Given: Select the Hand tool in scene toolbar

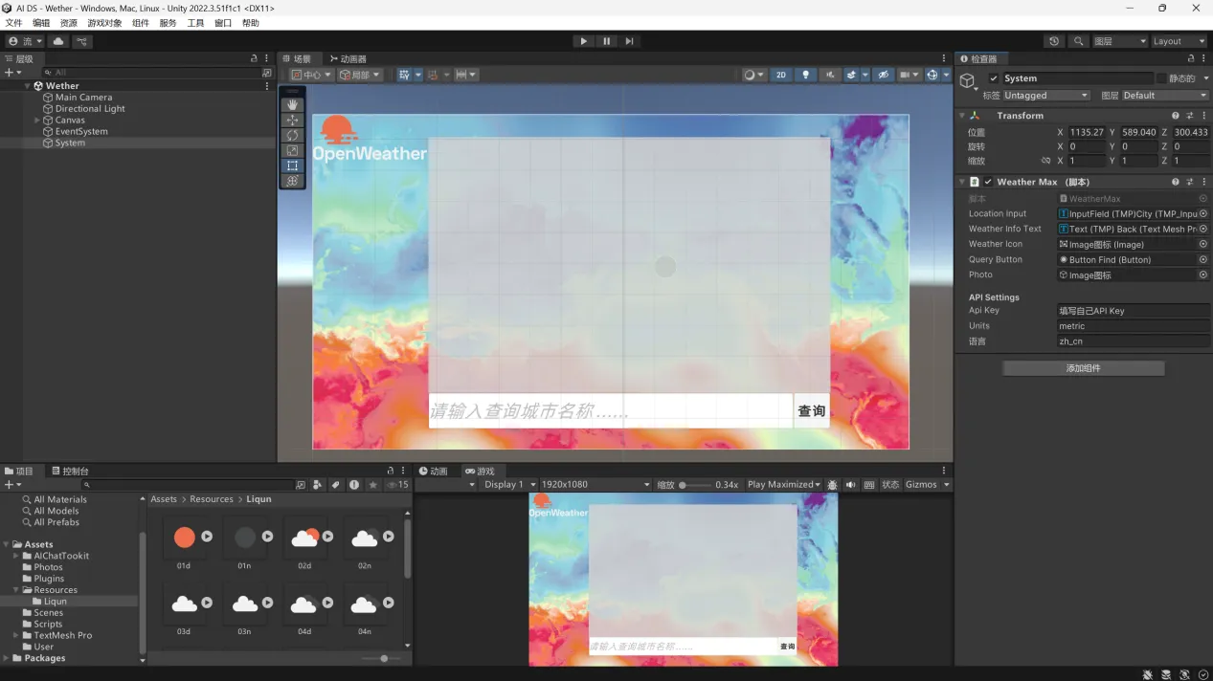Looking at the screenshot, I should [x=293, y=105].
